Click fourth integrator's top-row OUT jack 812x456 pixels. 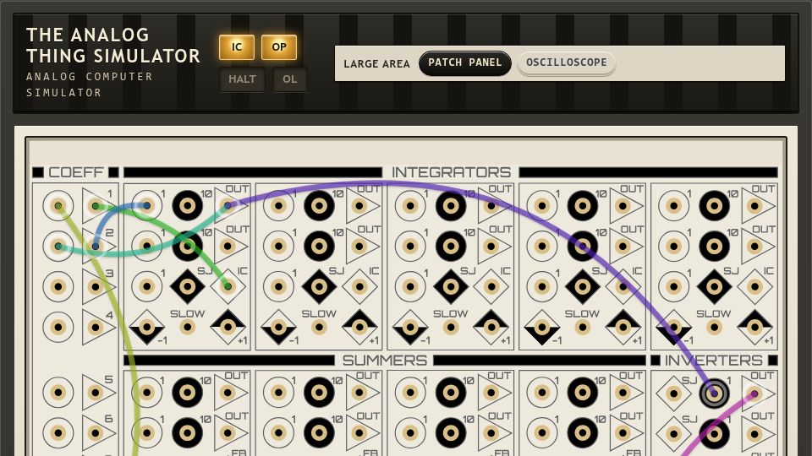(623, 206)
